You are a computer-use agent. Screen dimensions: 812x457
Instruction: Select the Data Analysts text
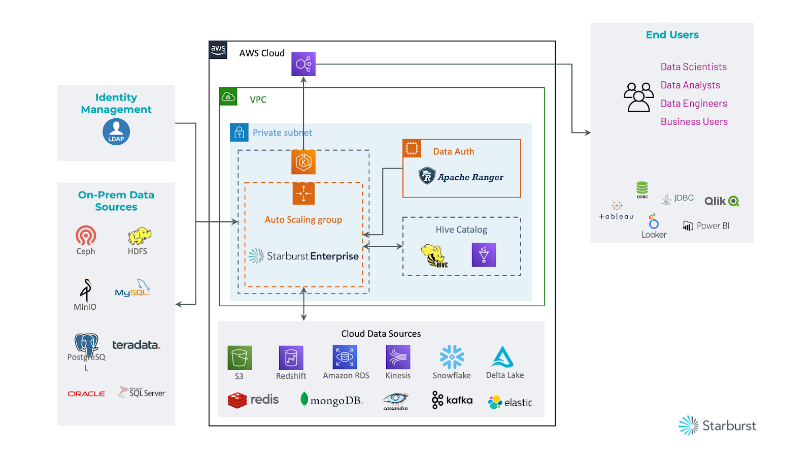pos(690,85)
